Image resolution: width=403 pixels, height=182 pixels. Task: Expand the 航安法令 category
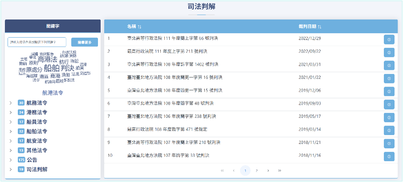pyautogui.click(x=11, y=141)
